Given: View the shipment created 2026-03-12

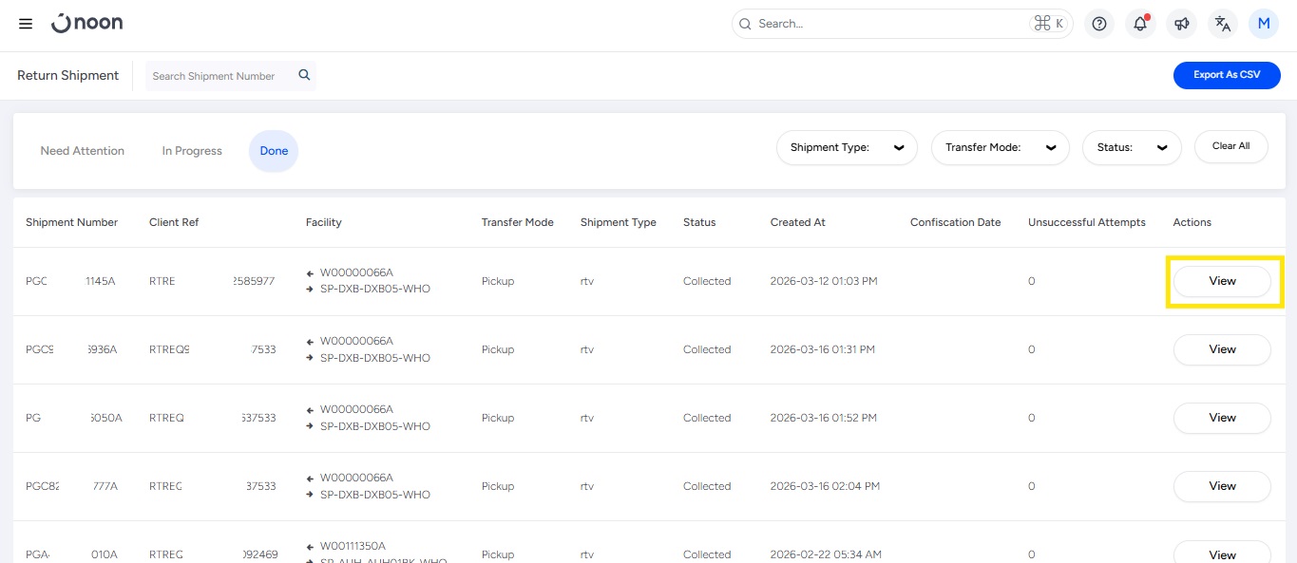Looking at the screenshot, I should click(1222, 281).
